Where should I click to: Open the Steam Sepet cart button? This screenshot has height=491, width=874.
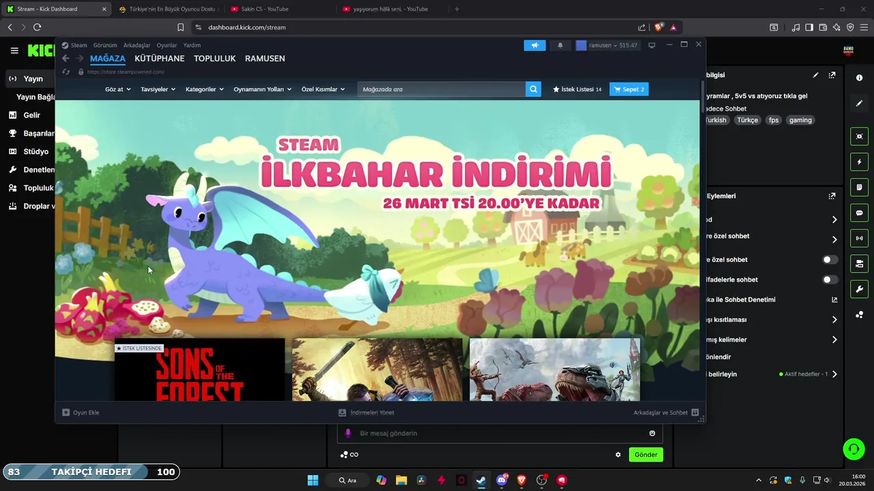pos(628,89)
